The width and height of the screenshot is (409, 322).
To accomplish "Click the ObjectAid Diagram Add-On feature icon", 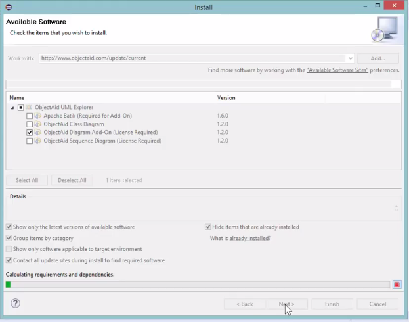I will pos(38,132).
